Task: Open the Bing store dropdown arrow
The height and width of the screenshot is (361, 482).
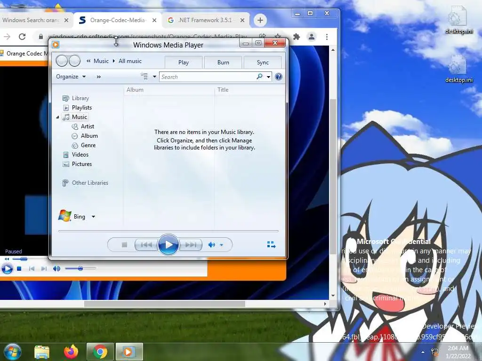Action: 94,217
